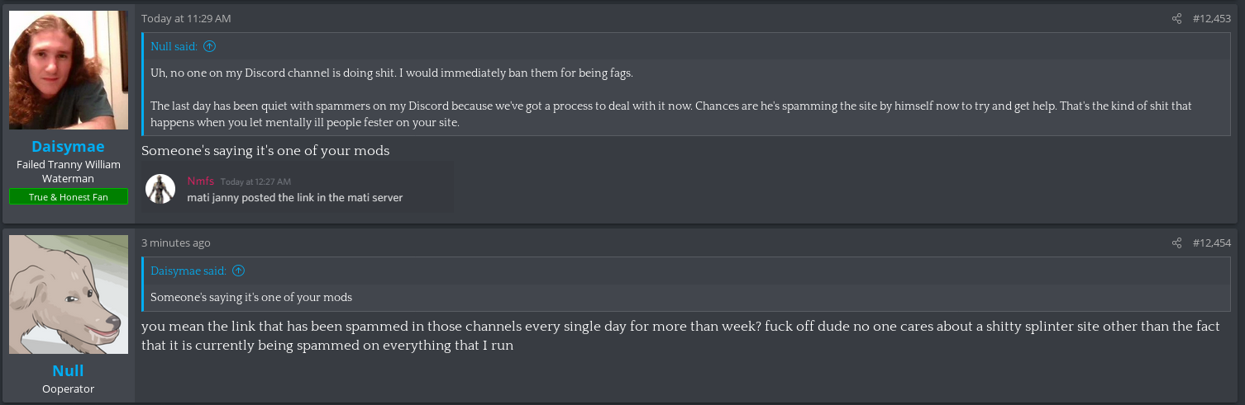
Task: Open the #12,453 post permalink
Action: (1212, 18)
